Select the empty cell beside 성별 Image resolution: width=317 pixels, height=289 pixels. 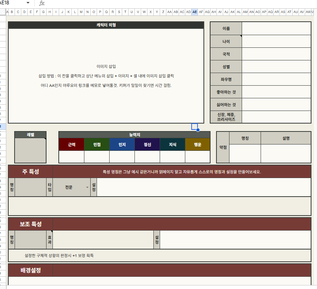tap(276, 67)
